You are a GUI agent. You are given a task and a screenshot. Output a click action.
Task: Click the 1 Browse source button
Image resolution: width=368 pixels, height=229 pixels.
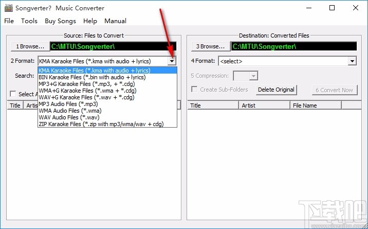click(30, 46)
